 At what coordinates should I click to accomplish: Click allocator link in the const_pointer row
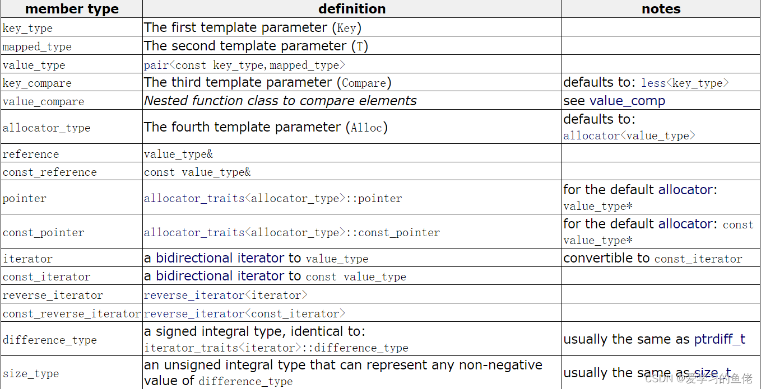pyautogui.click(x=685, y=224)
